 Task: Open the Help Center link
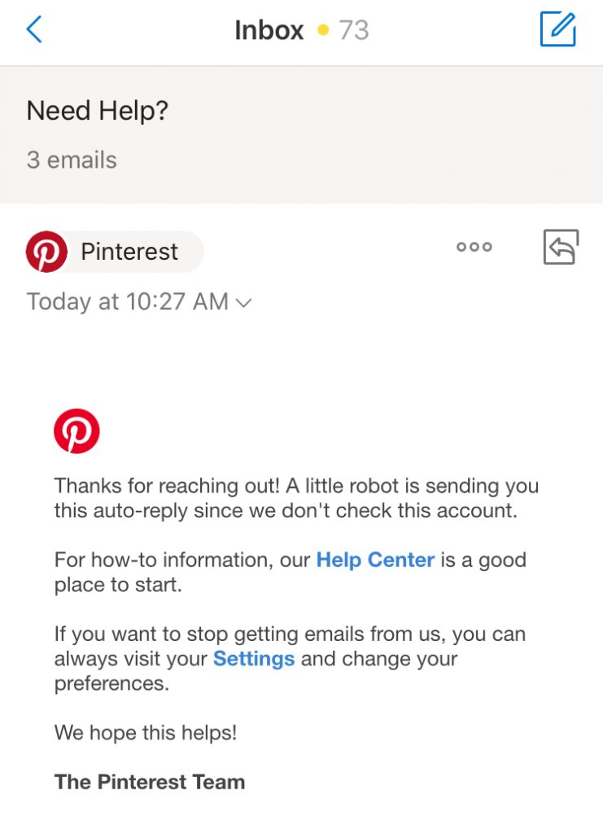(375, 560)
